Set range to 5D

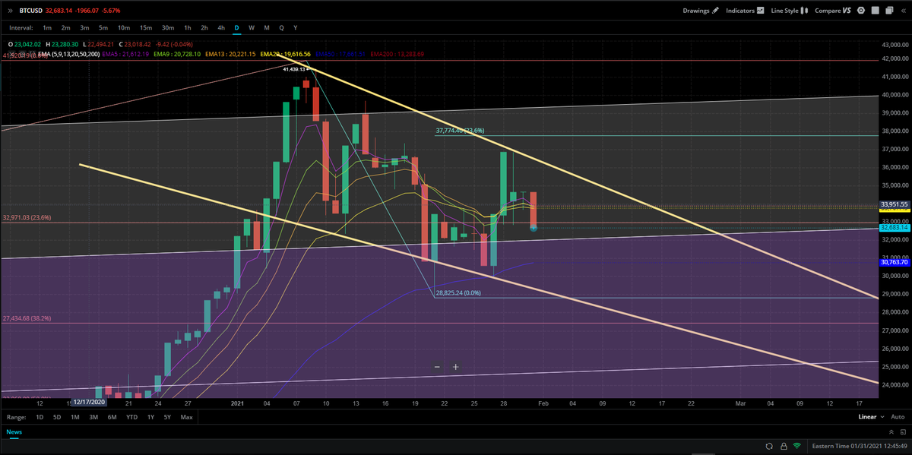[58, 417]
